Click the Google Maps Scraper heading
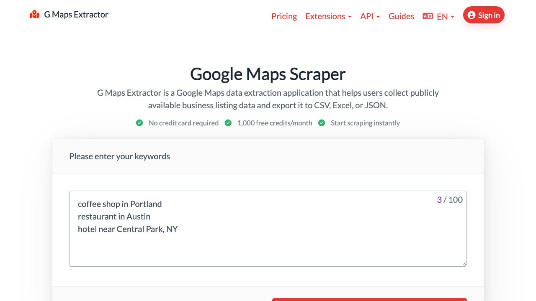This screenshot has width=536, height=301. click(x=268, y=74)
